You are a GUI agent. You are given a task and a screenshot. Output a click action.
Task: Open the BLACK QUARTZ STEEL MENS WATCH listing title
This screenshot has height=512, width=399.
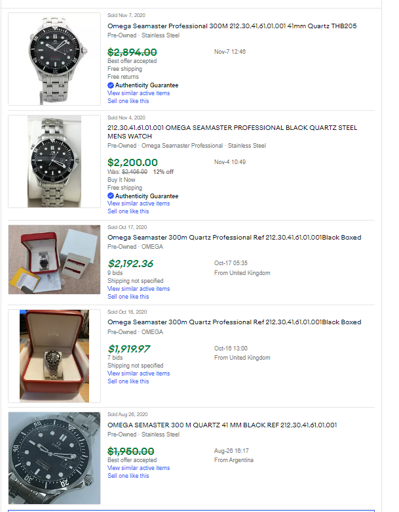point(232,132)
